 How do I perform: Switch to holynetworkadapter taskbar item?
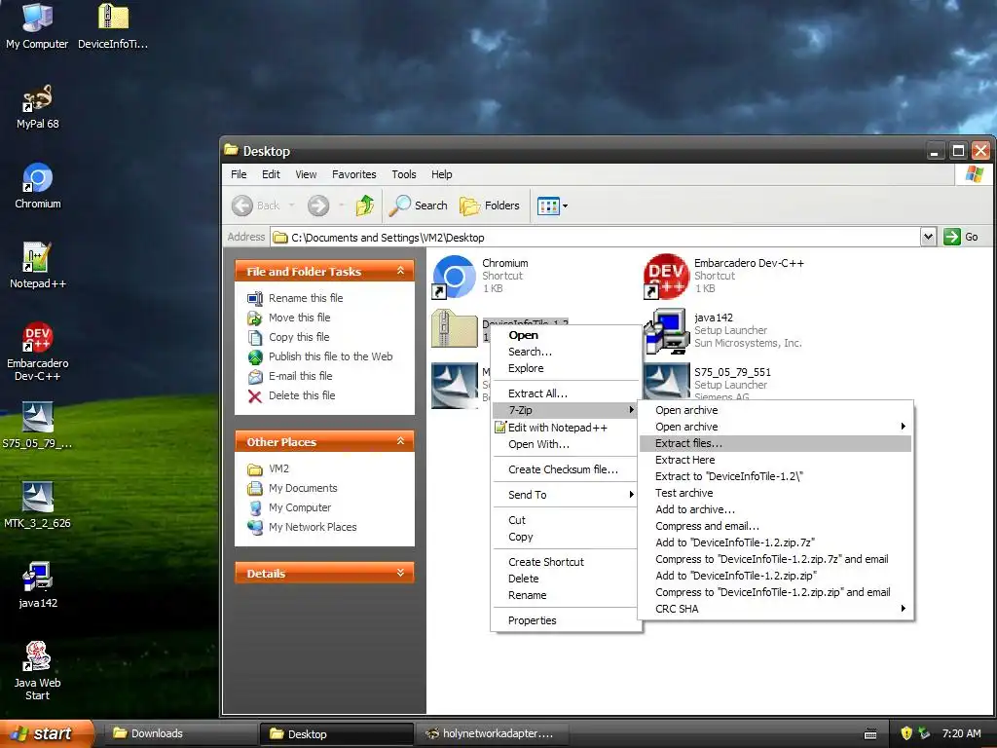492,733
